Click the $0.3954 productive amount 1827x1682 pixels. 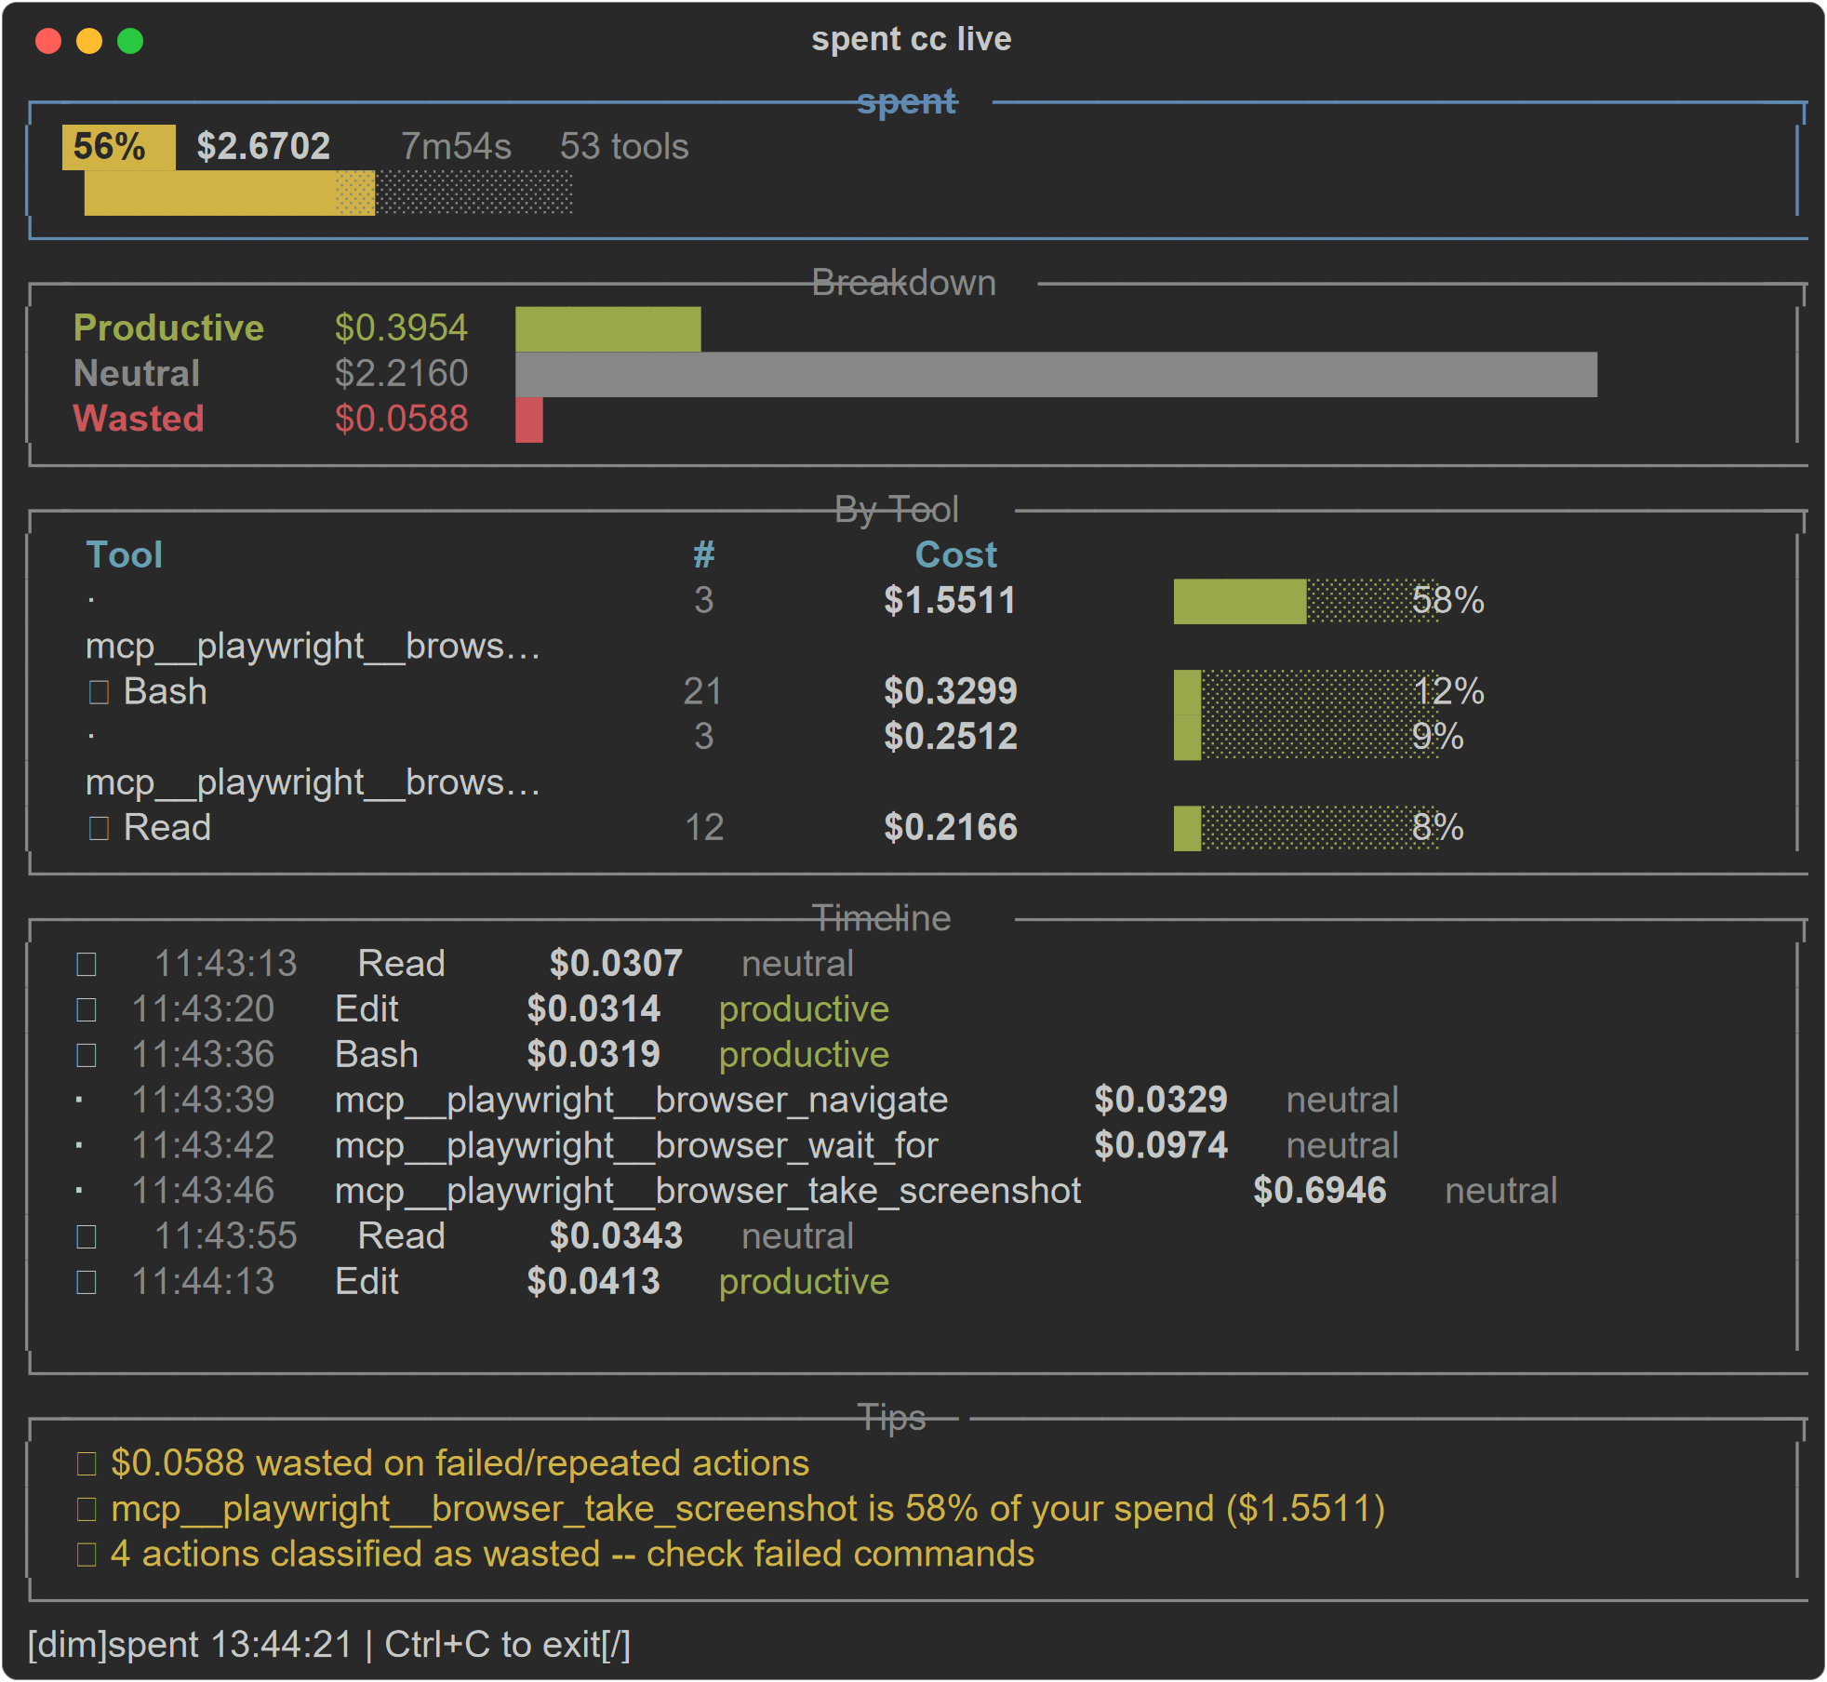(401, 328)
